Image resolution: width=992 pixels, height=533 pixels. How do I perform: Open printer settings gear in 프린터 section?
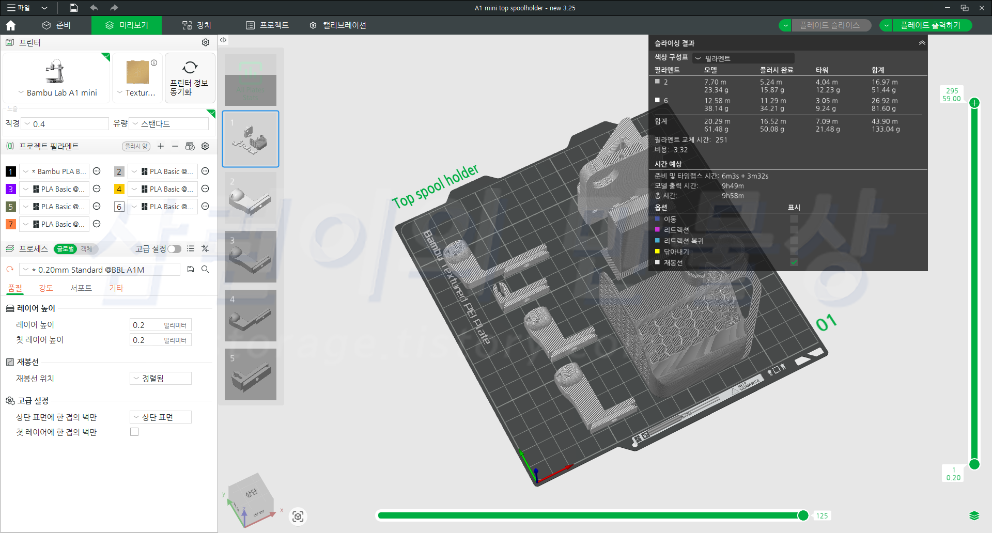(206, 42)
